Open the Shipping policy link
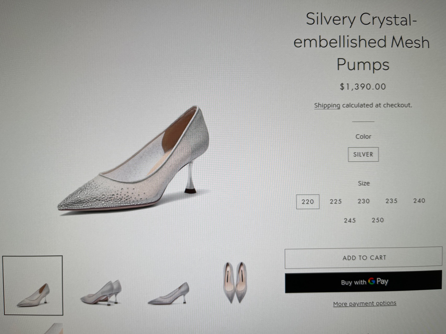Viewport: 446px width, 334px height. [x=327, y=106]
